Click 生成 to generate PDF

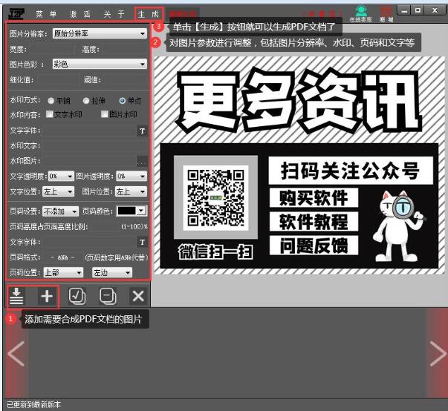click(x=149, y=13)
